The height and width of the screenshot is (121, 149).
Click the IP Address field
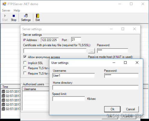(50, 40)
